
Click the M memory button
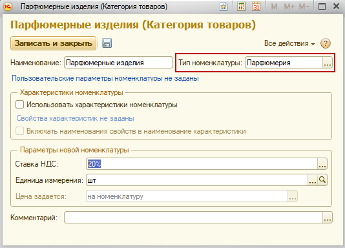coord(274,6)
